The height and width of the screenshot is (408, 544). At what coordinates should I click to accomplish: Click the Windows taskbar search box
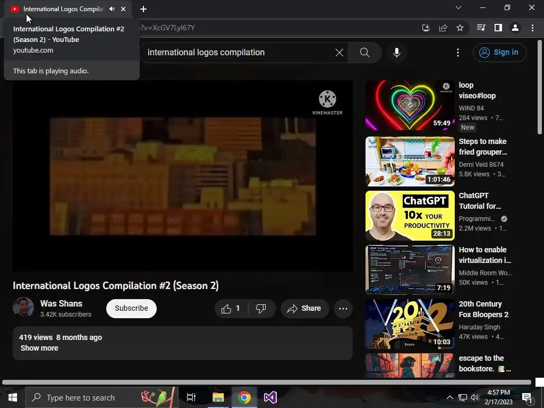point(101,397)
